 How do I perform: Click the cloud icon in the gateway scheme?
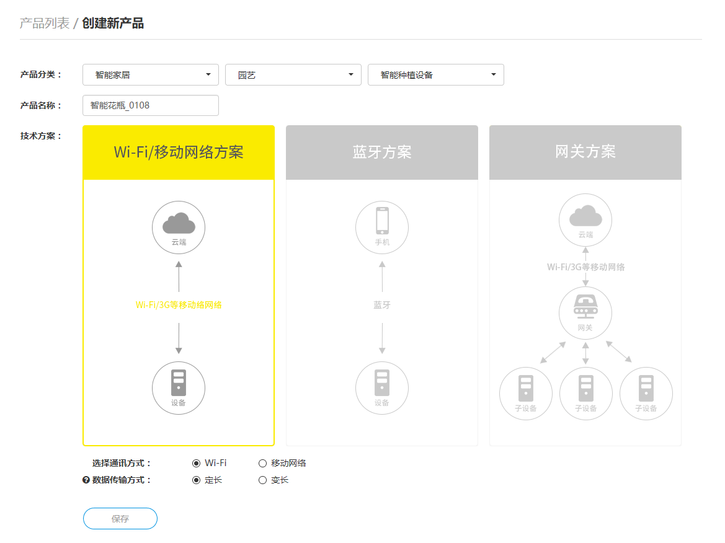(x=585, y=216)
